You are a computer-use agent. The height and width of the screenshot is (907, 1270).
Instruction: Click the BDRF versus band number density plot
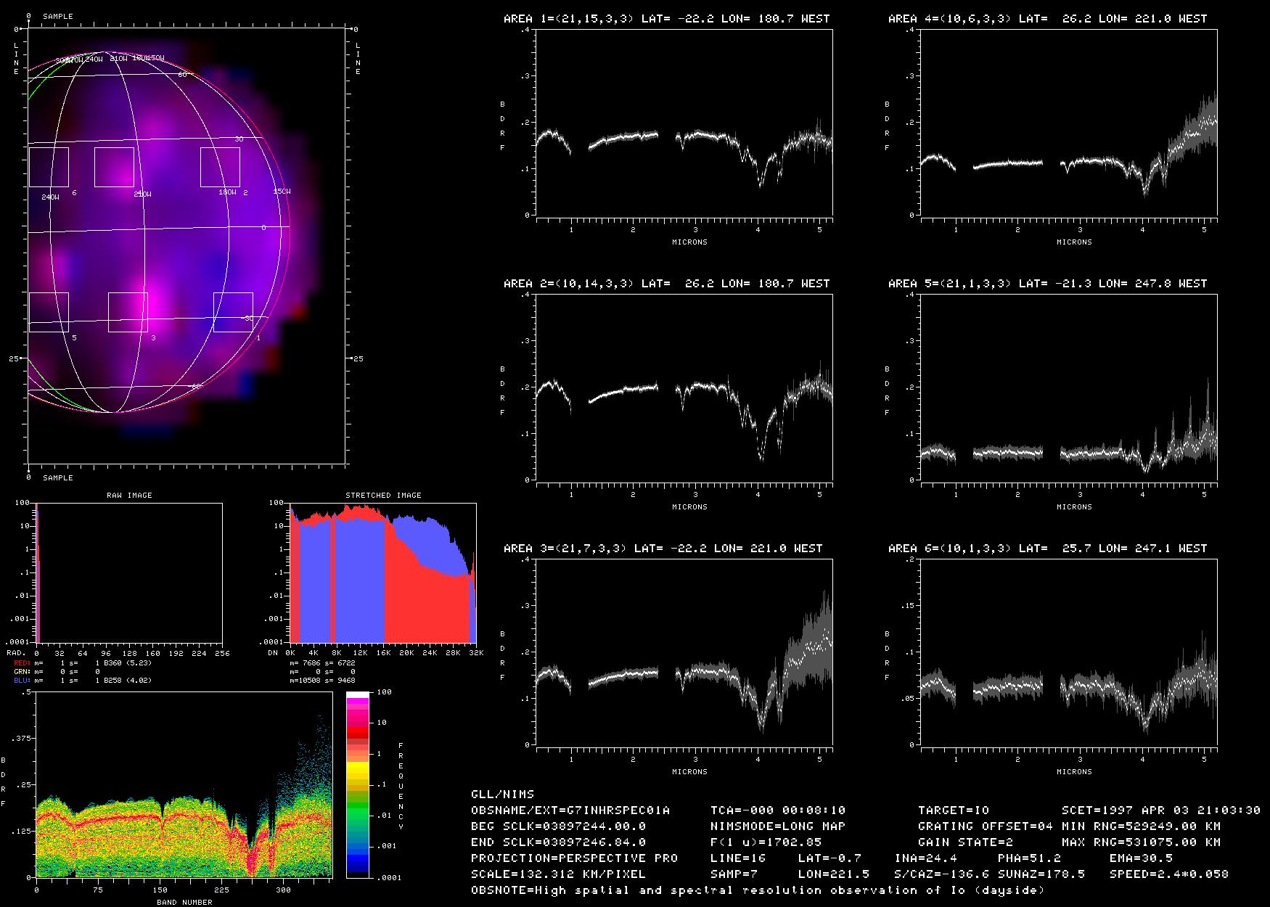tap(184, 784)
